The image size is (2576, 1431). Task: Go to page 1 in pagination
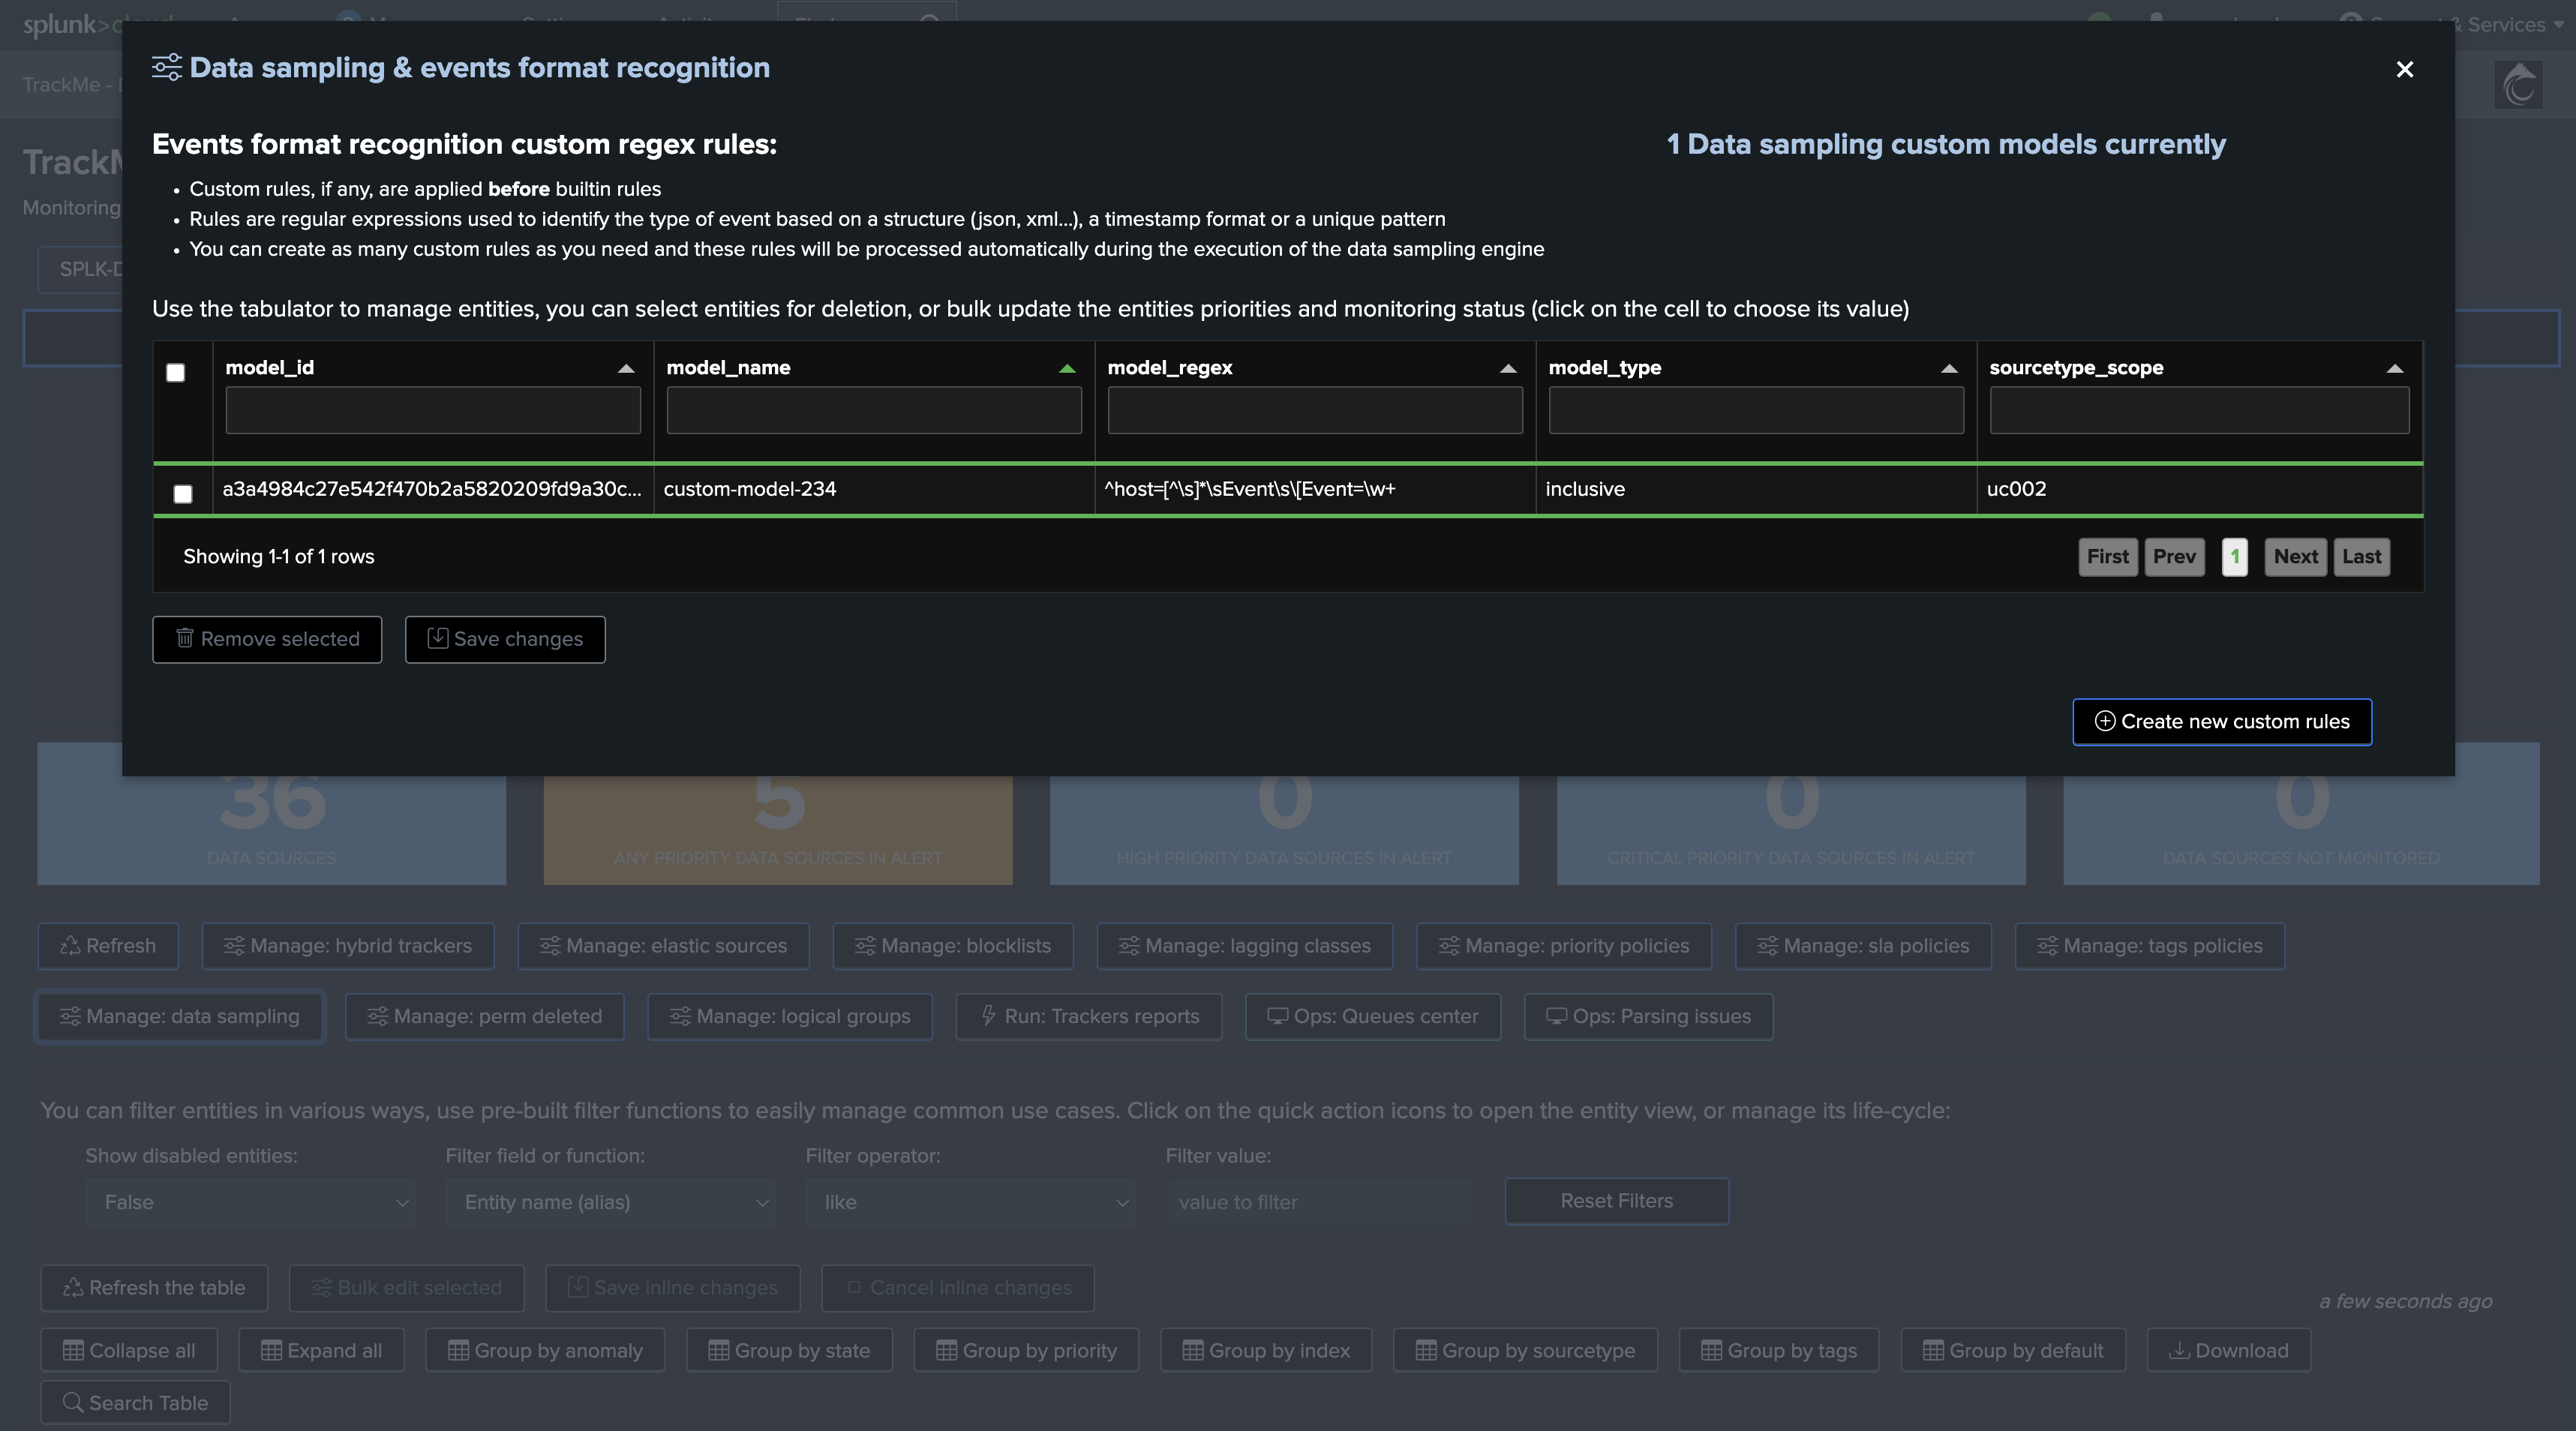click(x=2234, y=557)
